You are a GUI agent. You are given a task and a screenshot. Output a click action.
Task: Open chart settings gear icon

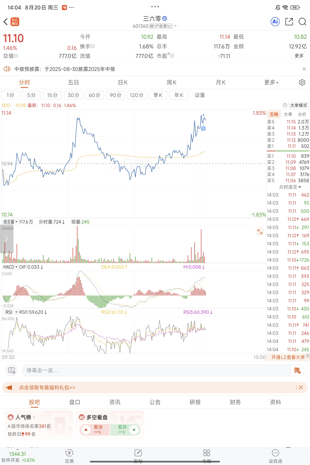click(x=302, y=82)
